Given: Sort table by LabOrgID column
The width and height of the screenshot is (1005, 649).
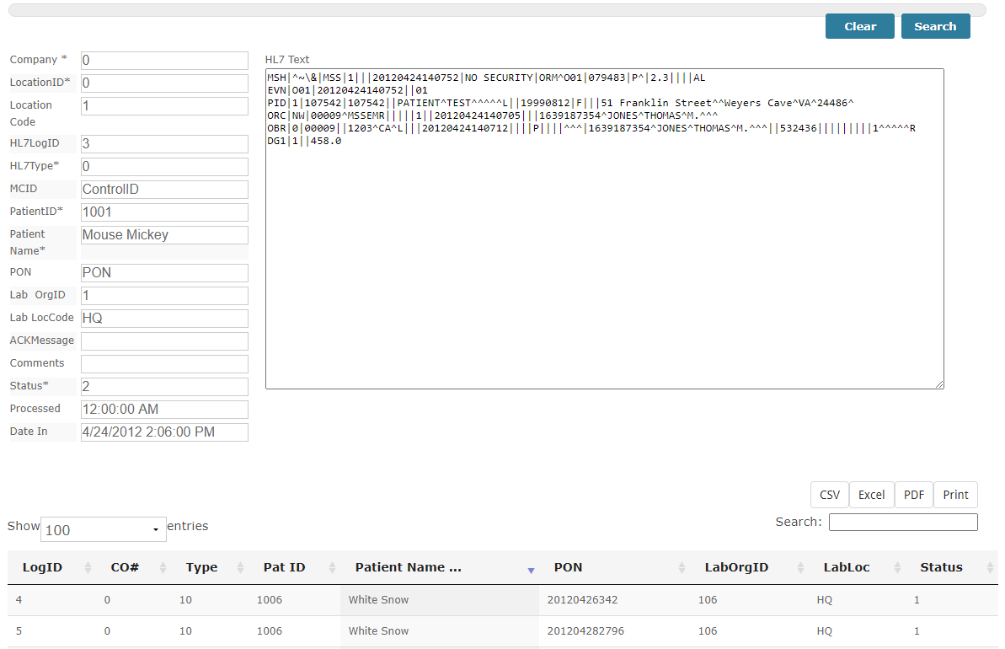Looking at the screenshot, I should point(749,567).
